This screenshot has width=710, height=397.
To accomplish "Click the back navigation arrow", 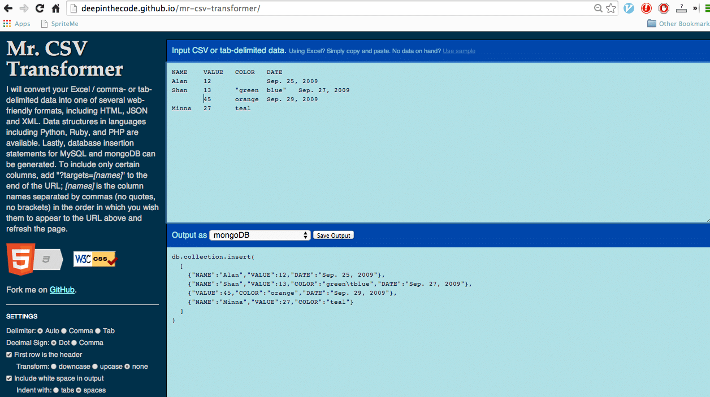I will tap(7, 8).
